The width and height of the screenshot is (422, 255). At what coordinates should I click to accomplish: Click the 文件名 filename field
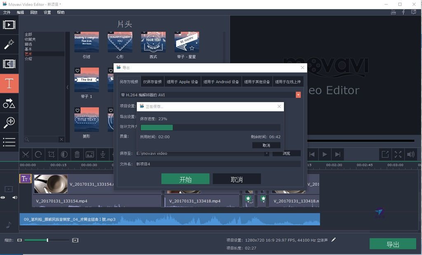pyautogui.click(x=218, y=164)
